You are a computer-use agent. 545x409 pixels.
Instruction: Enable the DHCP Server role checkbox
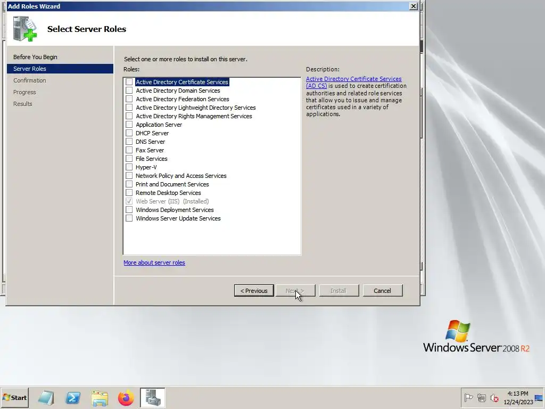(x=129, y=133)
